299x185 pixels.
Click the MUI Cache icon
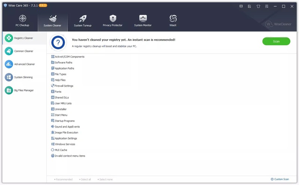click(x=53, y=150)
